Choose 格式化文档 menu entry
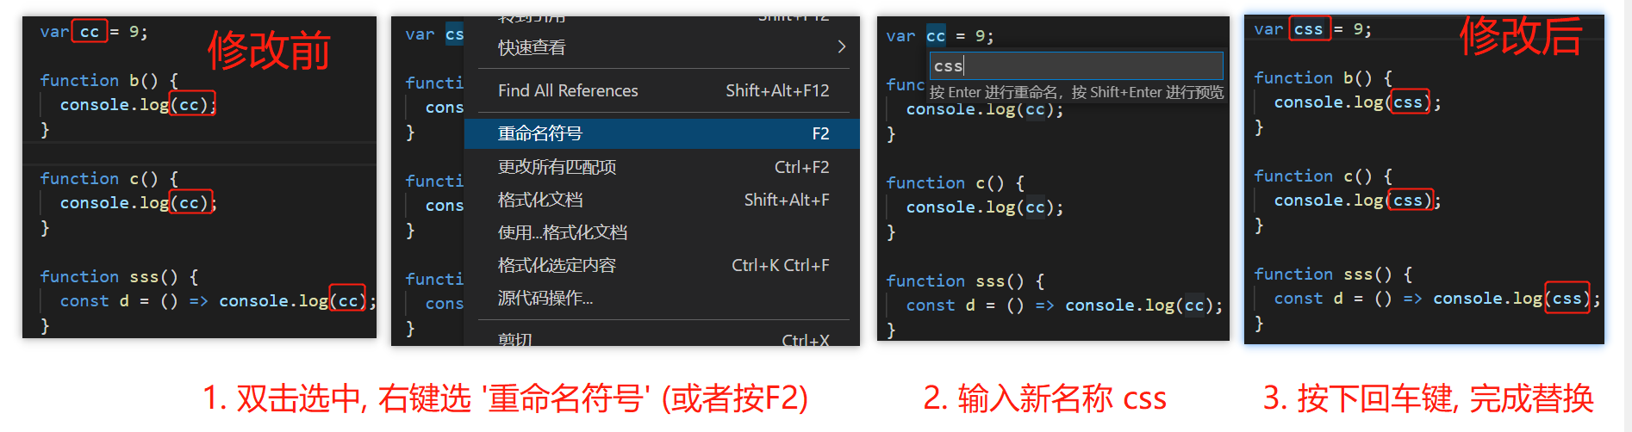1632x432 pixels. tap(662, 200)
